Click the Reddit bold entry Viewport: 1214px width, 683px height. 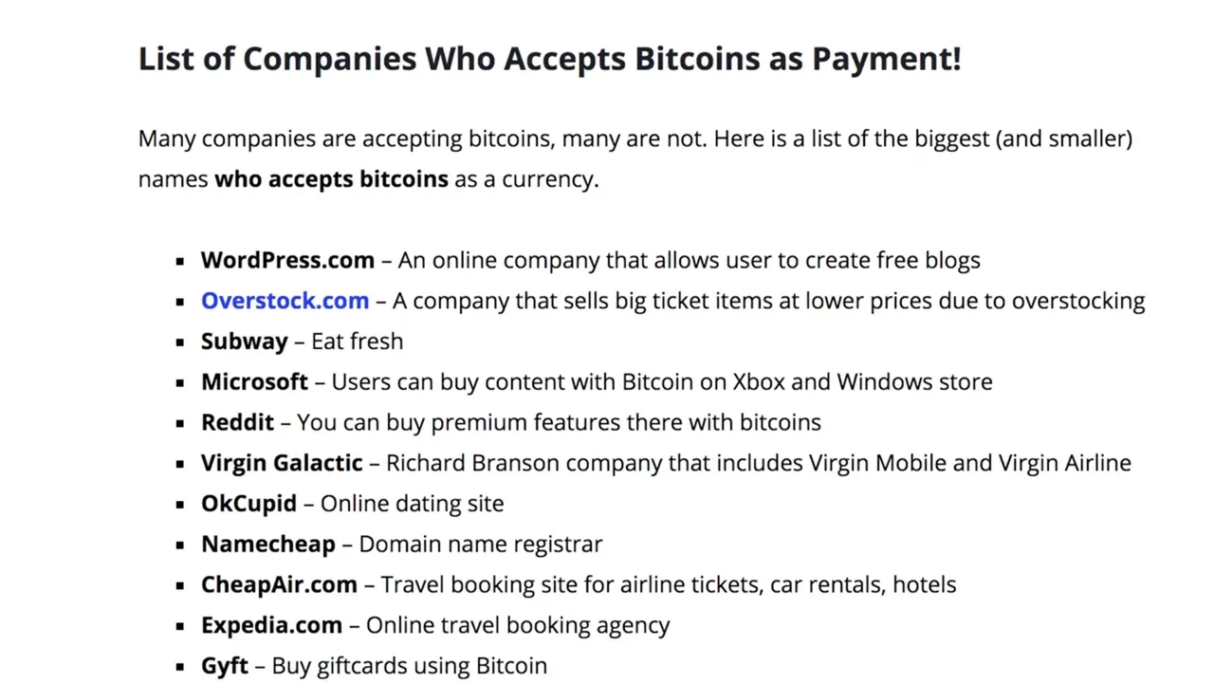point(237,422)
